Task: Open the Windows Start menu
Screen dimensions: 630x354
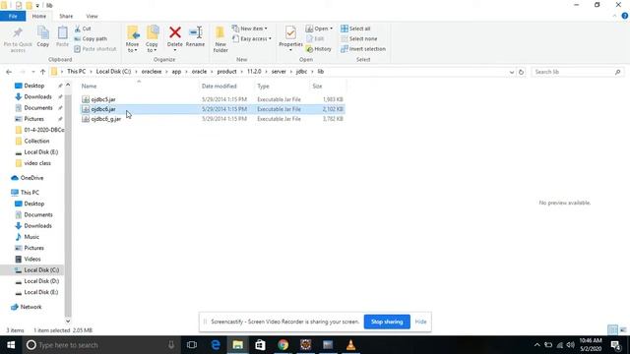Action: (x=11, y=345)
